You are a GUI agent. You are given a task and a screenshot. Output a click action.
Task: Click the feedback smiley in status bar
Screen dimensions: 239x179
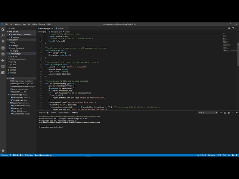pyautogui.click(x=233, y=155)
